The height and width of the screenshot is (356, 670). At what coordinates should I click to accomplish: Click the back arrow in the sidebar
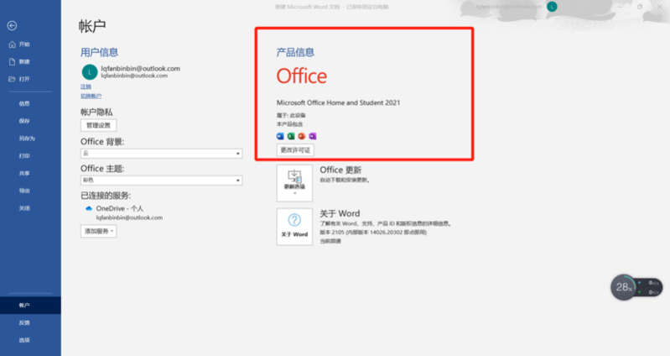tap(12, 25)
